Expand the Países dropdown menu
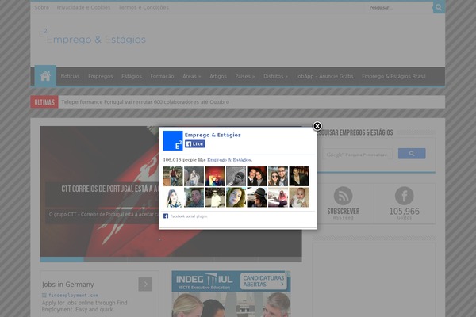Screen dimensions: 476x317 [245, 76]
